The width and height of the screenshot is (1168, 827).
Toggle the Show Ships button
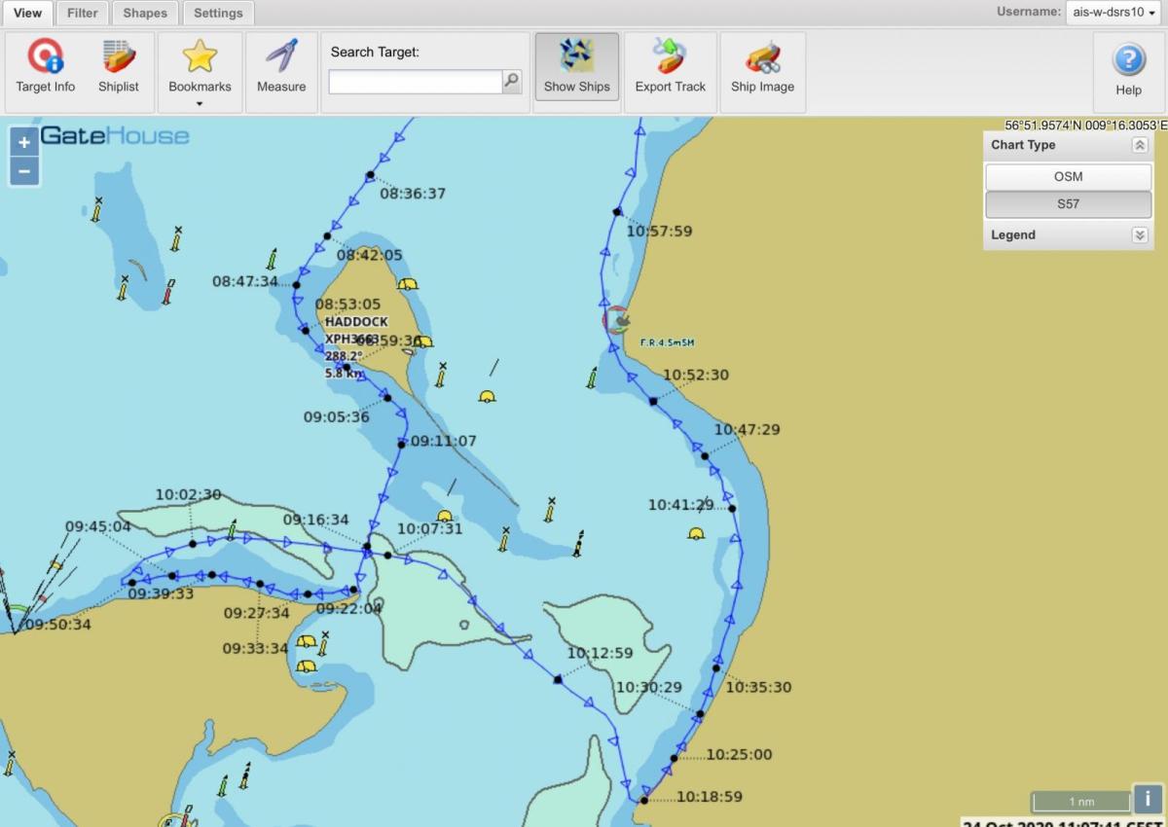click(x=577, y=66)
